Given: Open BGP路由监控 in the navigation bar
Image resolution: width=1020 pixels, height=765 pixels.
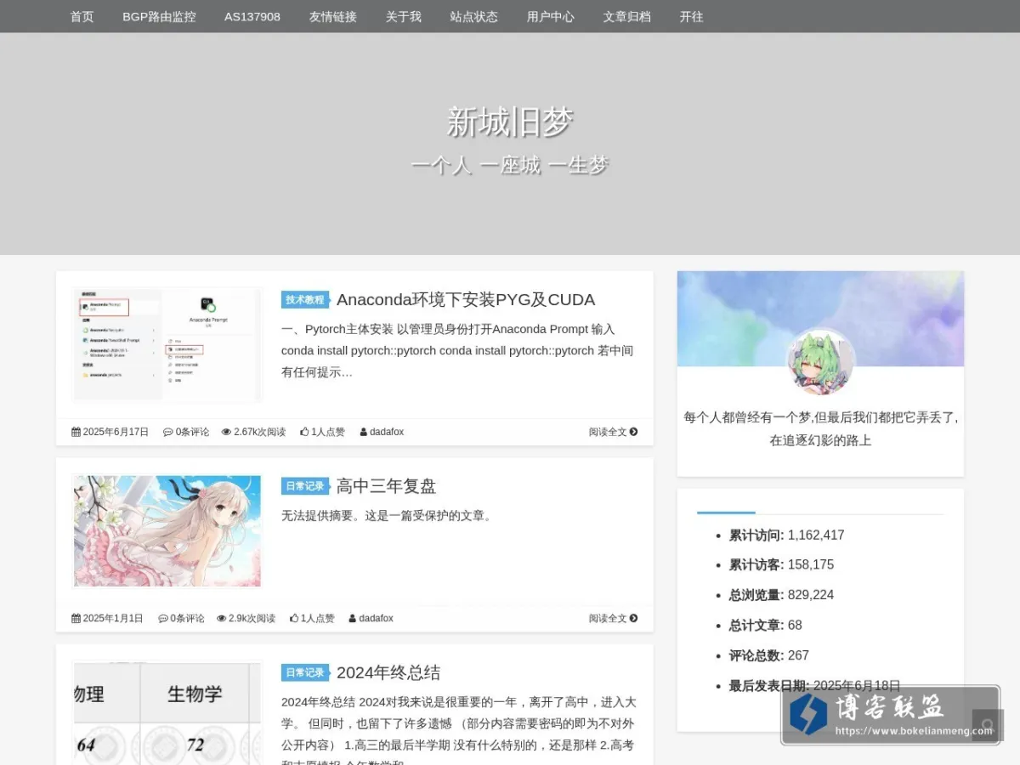Looking at the screenshot, I should pos(159,16).
